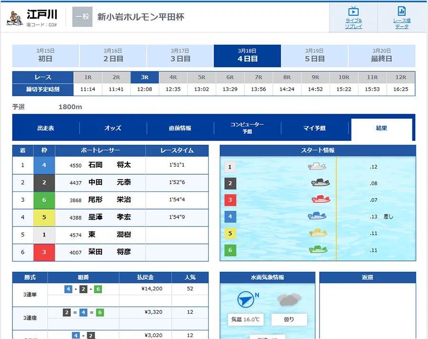Click the red boat 3 icon
This screenshot has height=339, width=428.
[x=321, y=199]
